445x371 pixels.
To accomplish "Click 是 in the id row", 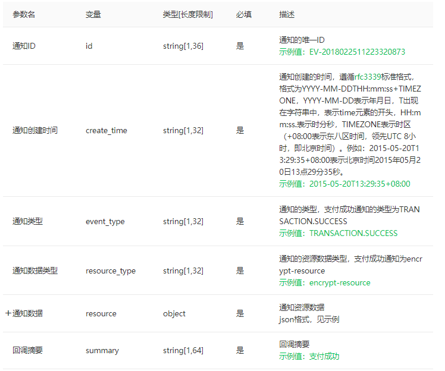I will (x=240, y=46).
